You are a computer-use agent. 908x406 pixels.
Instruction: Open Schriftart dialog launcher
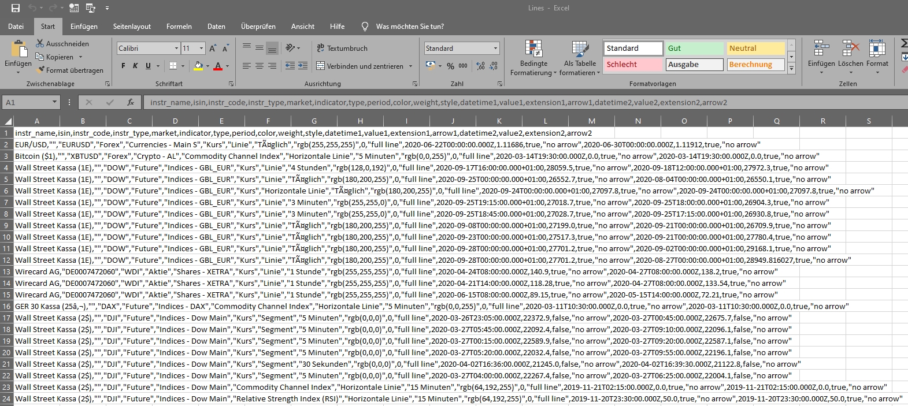pos(231,84)
